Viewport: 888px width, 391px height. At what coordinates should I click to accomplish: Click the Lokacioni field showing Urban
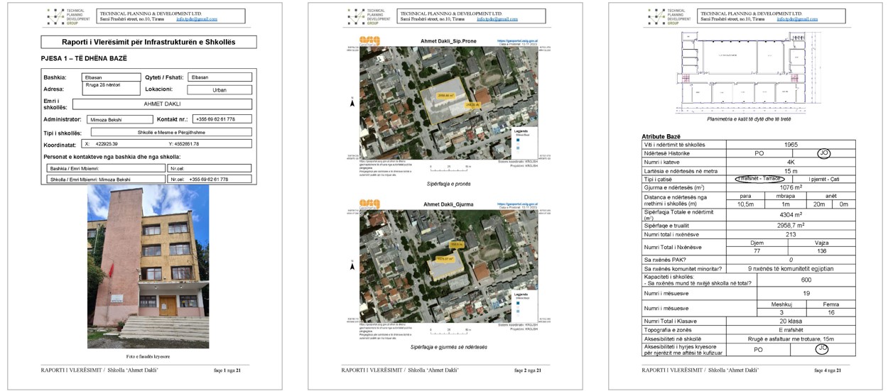(x=220, y=90)
